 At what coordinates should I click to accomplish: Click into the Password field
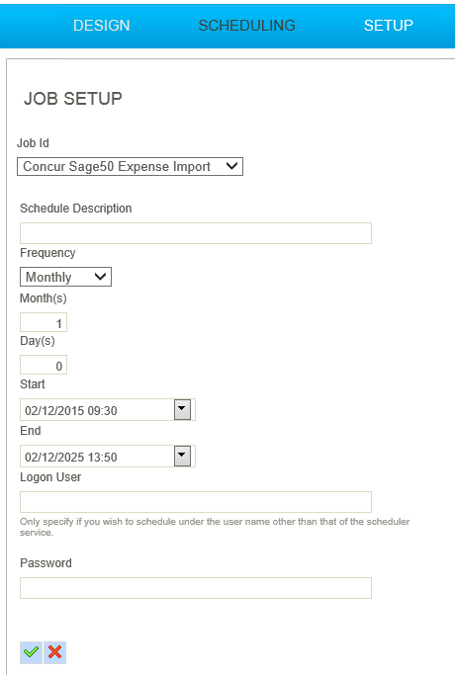coord(196,588)
